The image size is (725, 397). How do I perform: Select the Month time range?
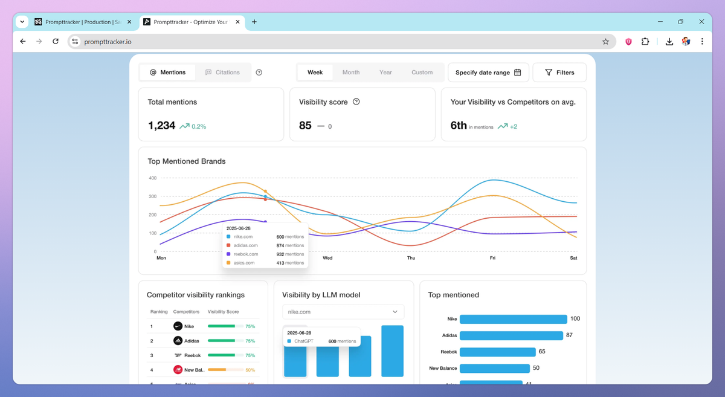(x=351, y=73)
